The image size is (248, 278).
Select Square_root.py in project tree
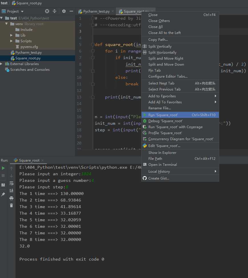[28, 58]
